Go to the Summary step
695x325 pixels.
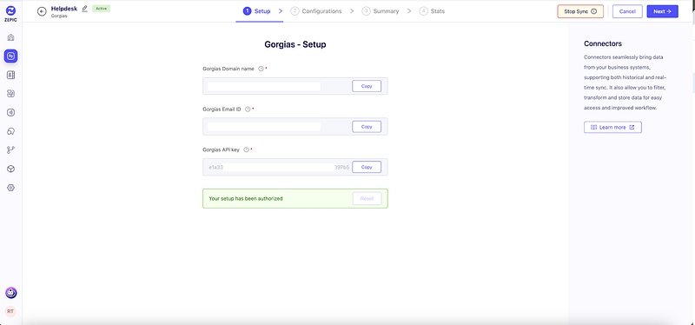pos(381,11)
